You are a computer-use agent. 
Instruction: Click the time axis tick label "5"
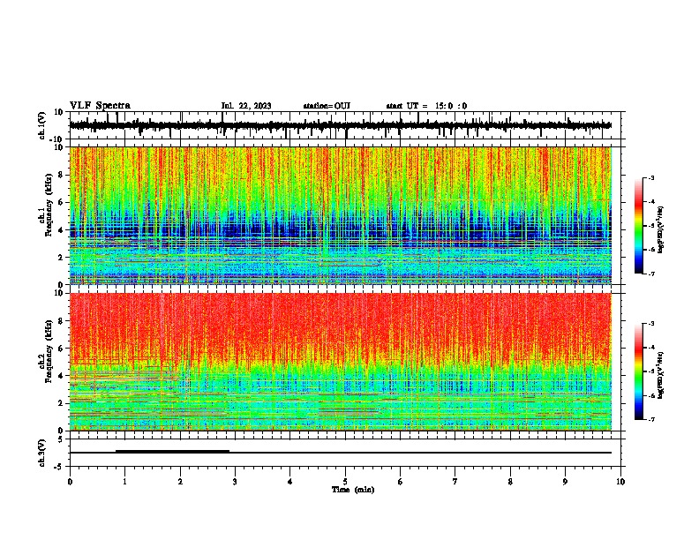click(x=345, y=482)
